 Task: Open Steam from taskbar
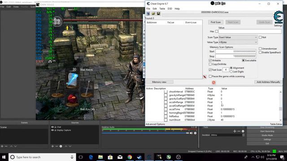[x=139, y=157]
